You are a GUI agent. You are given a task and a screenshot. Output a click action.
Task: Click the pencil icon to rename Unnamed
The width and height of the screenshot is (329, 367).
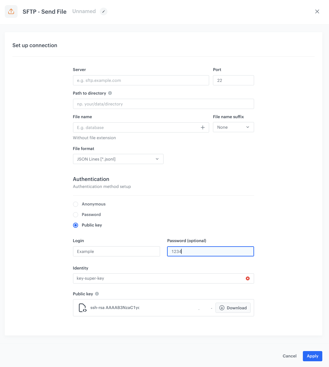click(x=104, y=11)
